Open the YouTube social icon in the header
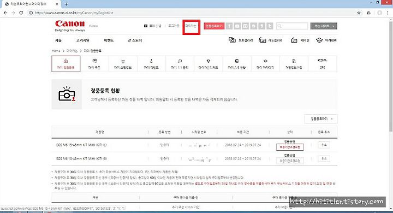This screenshot has height=213, width=393. pyautogui.click(x=237, y=26)
